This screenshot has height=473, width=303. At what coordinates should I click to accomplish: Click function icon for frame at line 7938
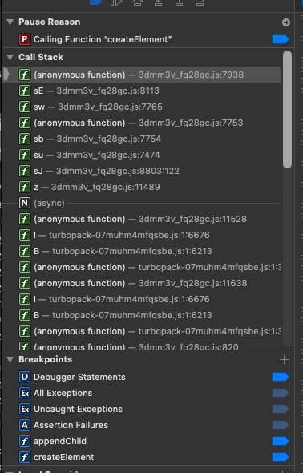25,75
